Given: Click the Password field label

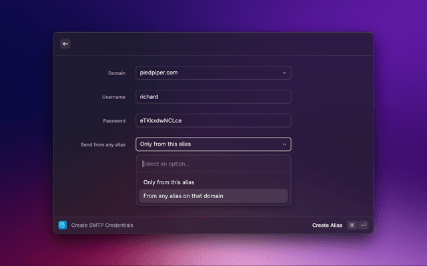Looking at the screenshot, I should click(x=113, y=121).
